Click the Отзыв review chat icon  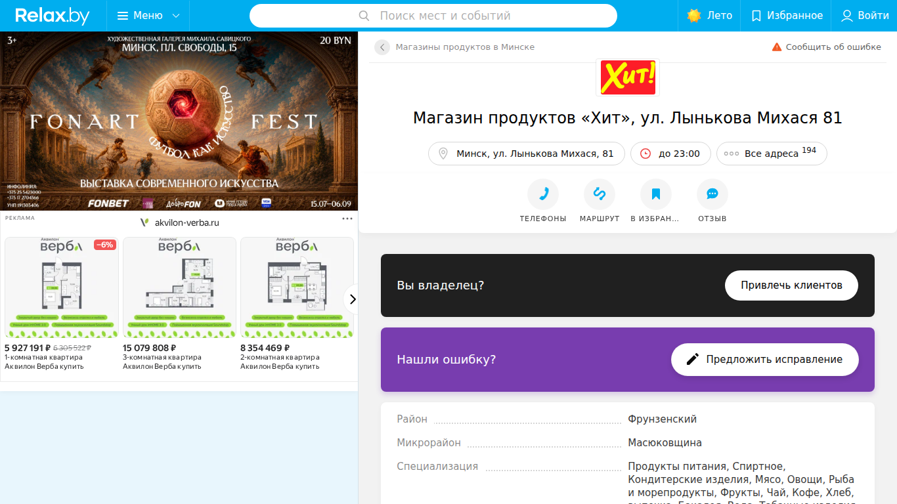click(x=712, y=194)
